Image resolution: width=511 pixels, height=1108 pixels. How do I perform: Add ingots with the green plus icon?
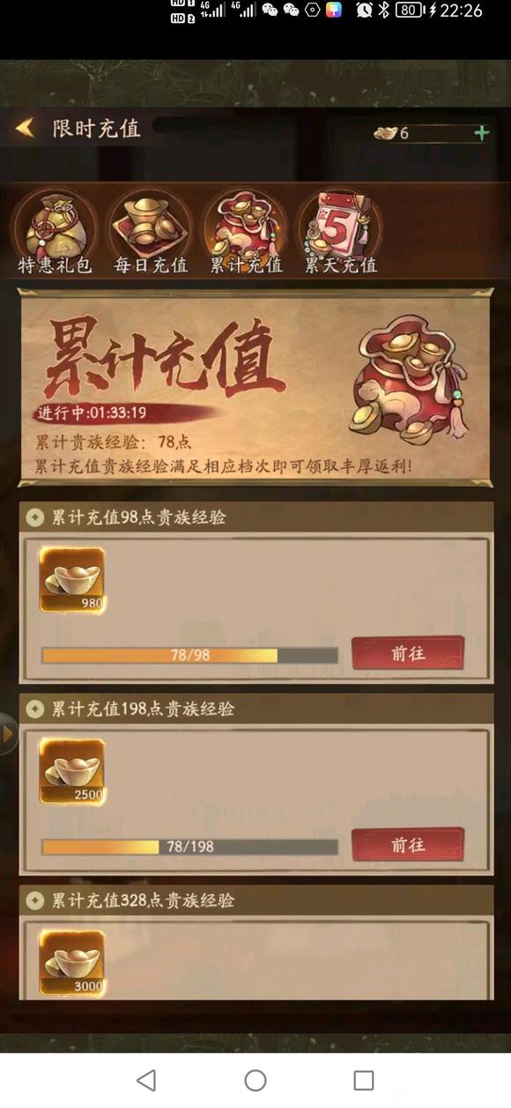pyautogui.click(x=481, y=133)
